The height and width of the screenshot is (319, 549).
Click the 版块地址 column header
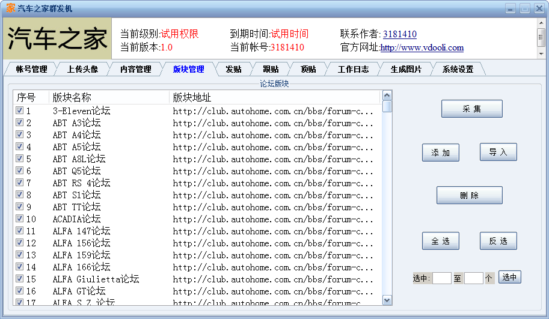click(x=274, y=97)
